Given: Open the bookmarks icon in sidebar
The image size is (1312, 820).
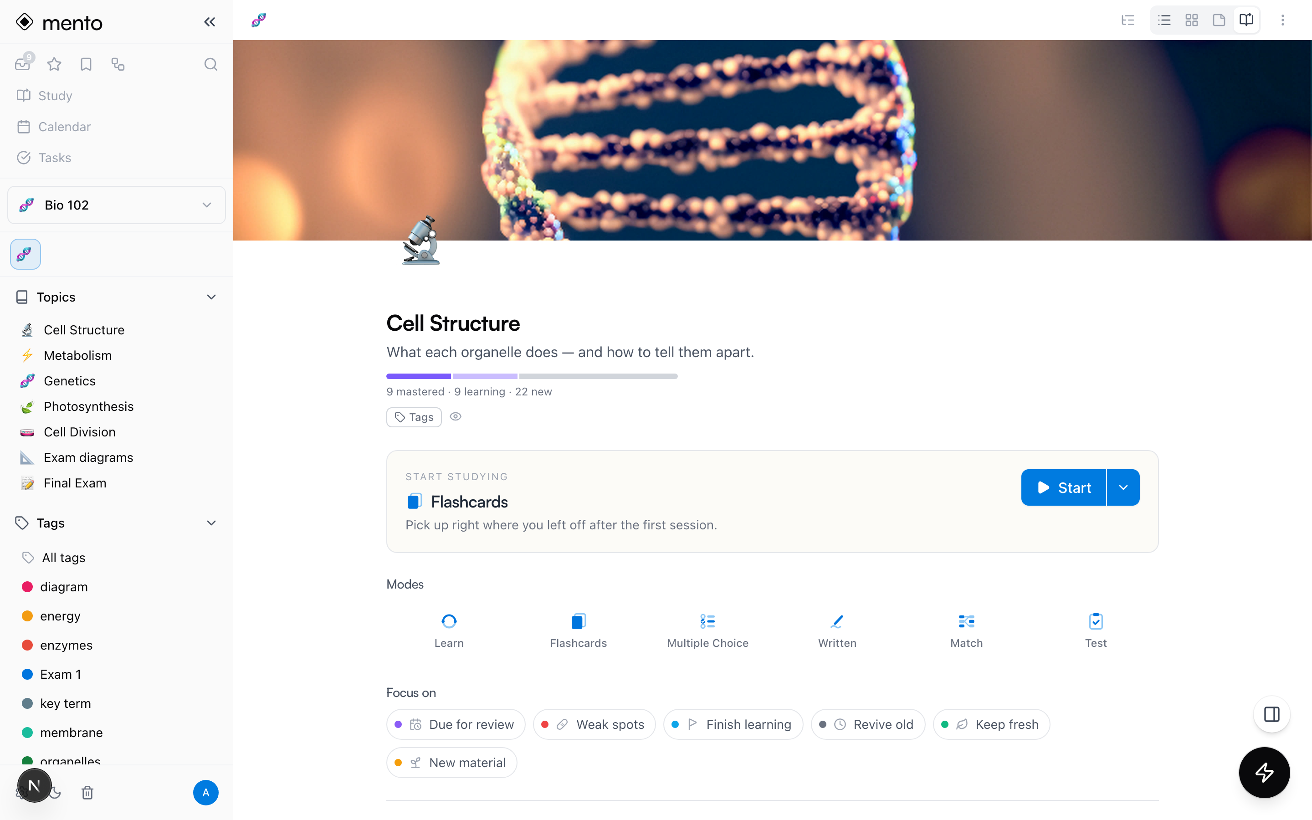Looking at the screenshot, I should (x=86, y=65).
